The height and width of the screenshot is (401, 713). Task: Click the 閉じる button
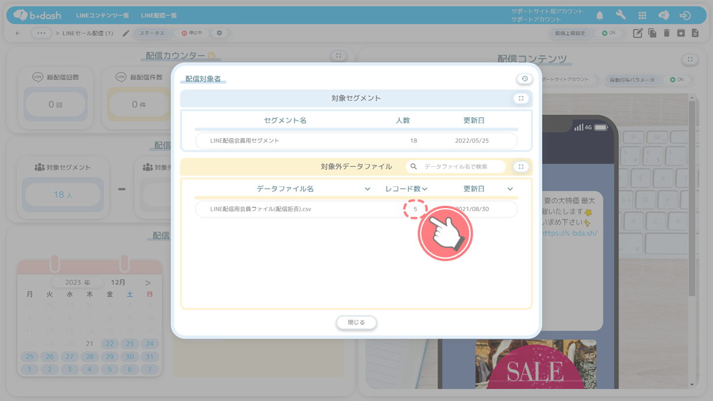tap(356, 323)
